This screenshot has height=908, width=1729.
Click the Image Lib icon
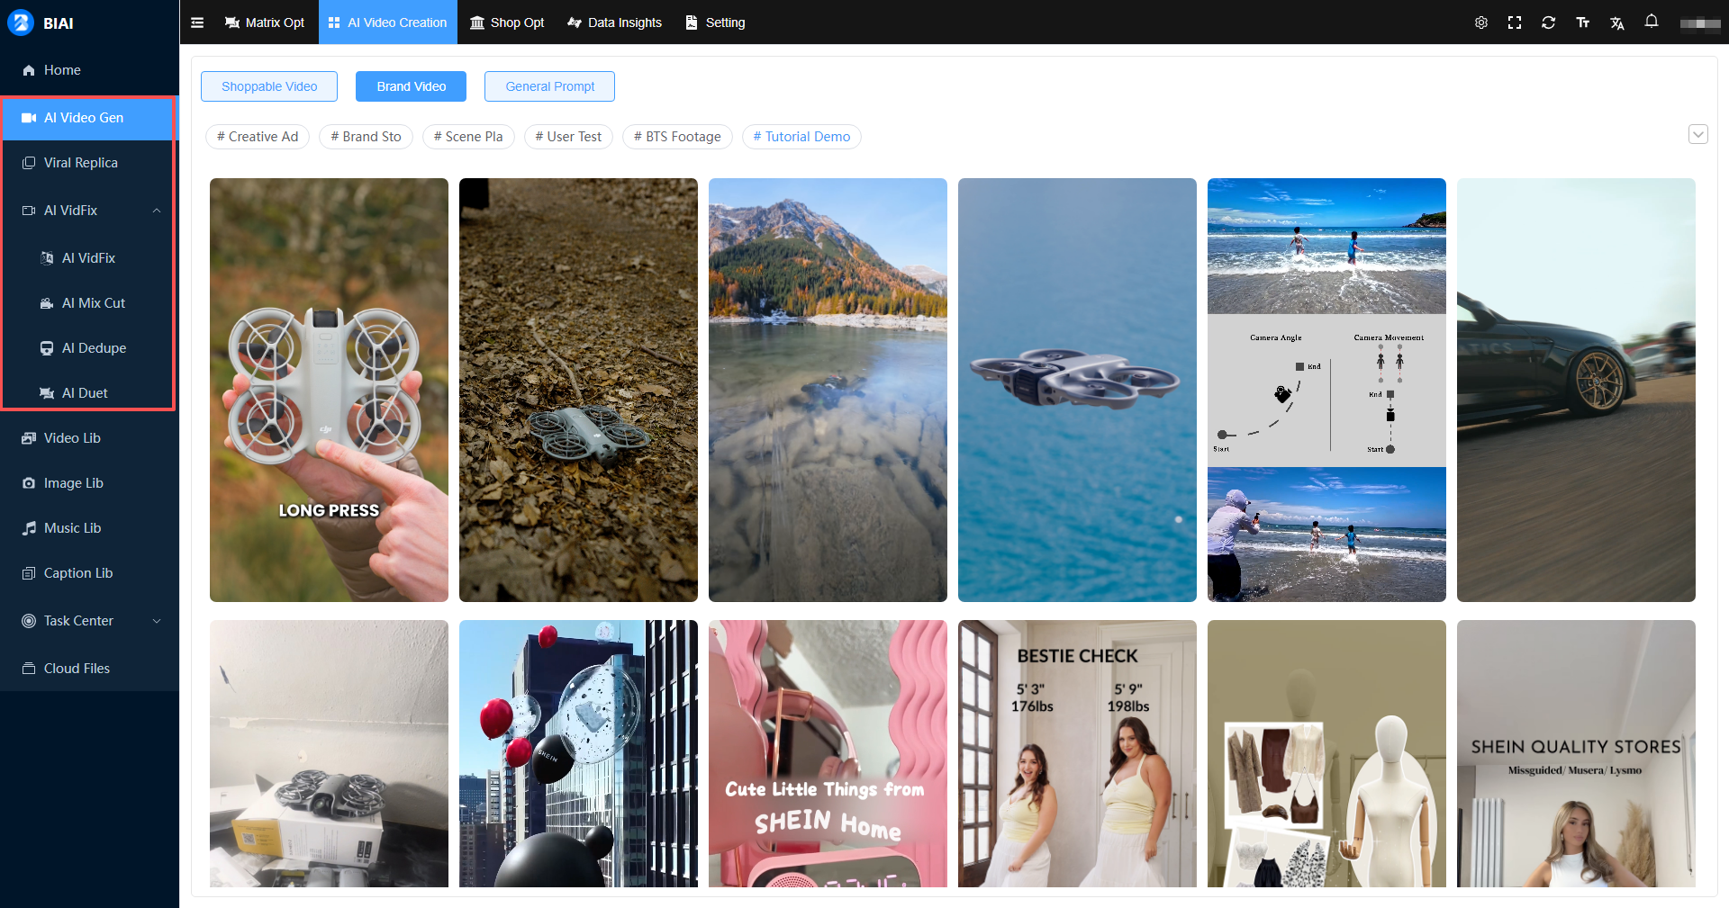[x=29, y=483]
